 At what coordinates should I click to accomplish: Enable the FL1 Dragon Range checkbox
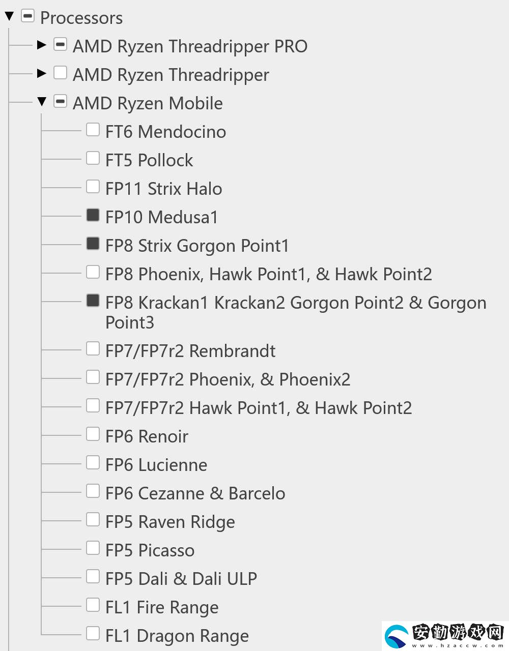click(x=93, y=633)
